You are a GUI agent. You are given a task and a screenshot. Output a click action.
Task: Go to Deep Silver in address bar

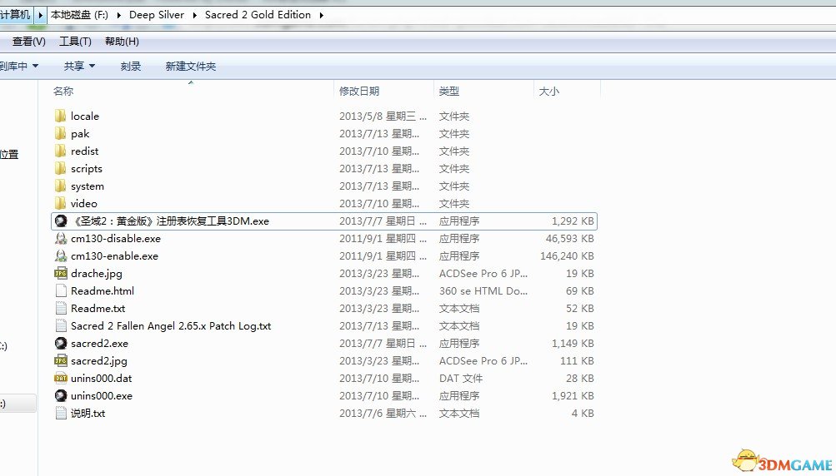click(x=157, y=15)
